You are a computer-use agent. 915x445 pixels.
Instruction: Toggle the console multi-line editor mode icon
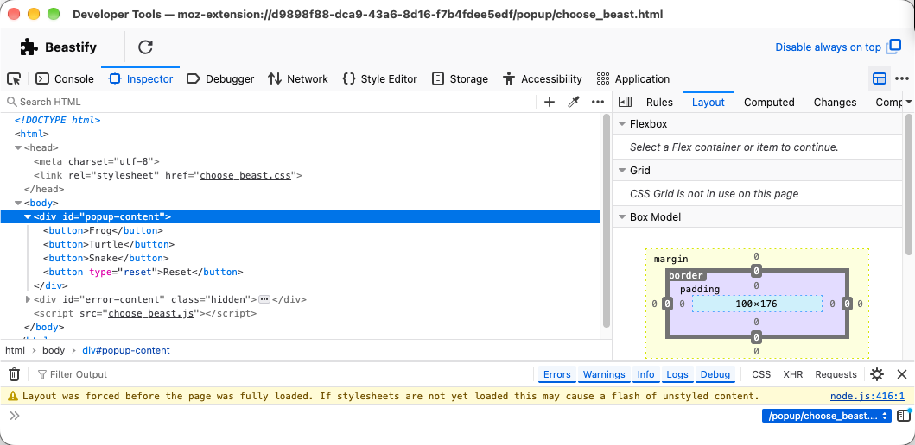click(x=903, y=416)
